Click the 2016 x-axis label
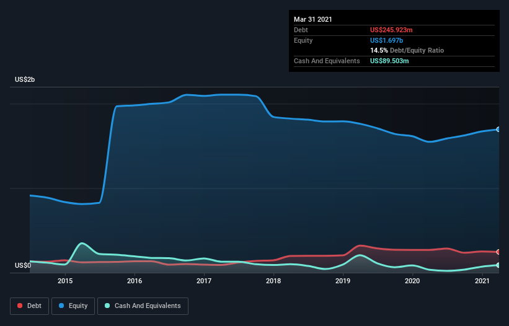 [135, 281]
